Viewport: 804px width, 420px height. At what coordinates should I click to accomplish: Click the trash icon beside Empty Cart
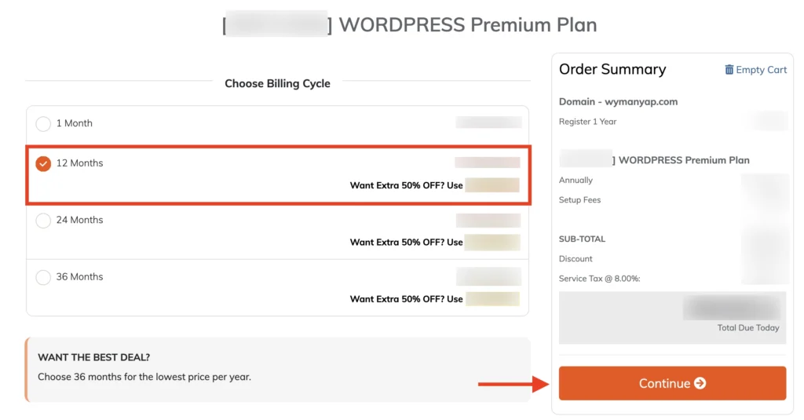coord(729,70)
